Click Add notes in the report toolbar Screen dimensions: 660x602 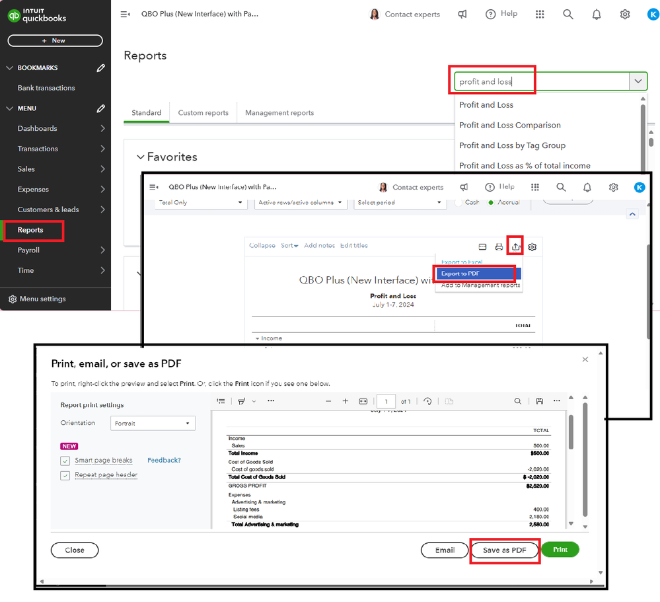319,245
